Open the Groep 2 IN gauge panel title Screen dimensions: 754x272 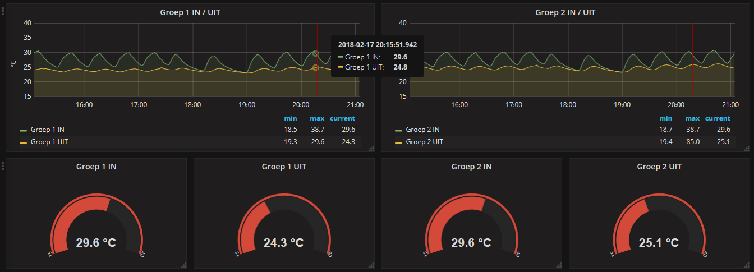[x=471, y=167]
